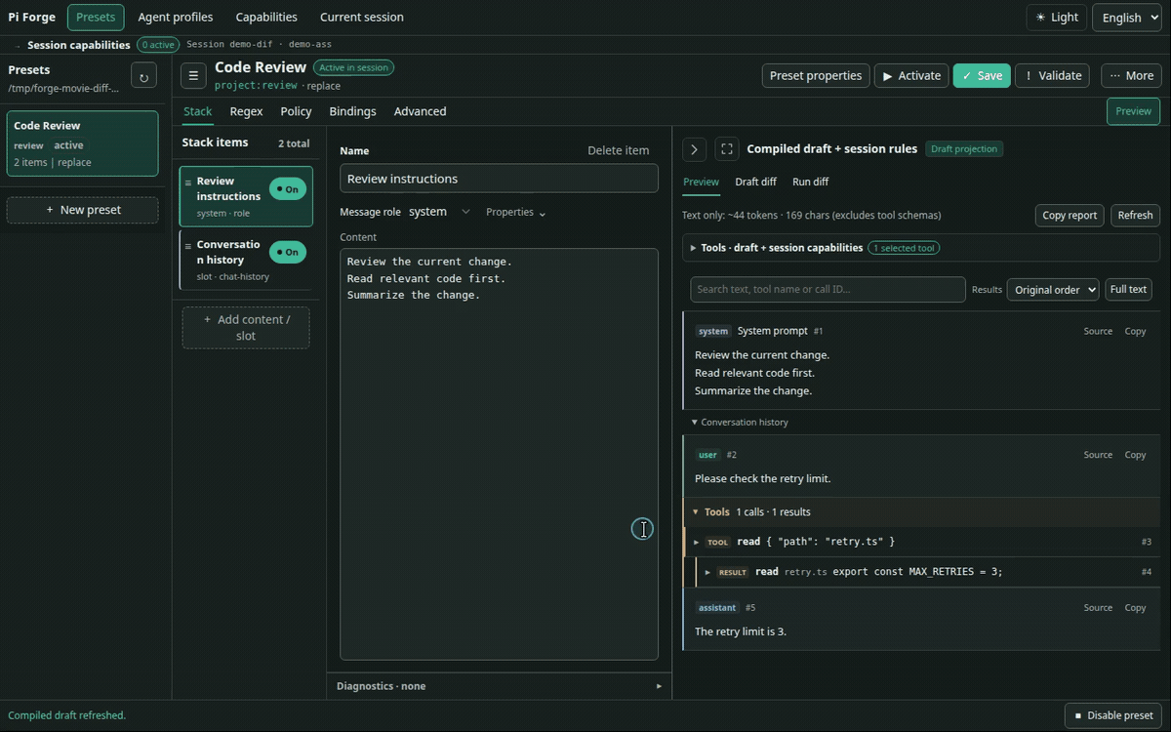Click into the Content text area

tap(499, 455)
